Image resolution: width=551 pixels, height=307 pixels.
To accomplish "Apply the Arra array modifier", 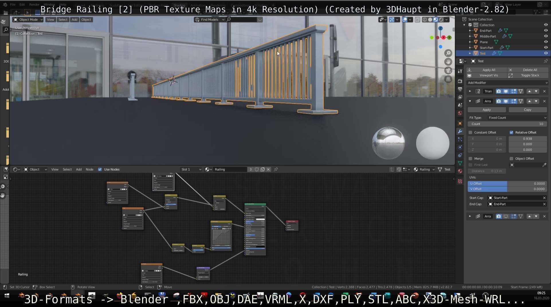I will [x=487, y=110].
